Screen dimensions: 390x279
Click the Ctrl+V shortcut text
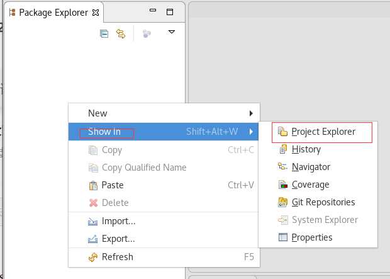[x=241, y=185]
